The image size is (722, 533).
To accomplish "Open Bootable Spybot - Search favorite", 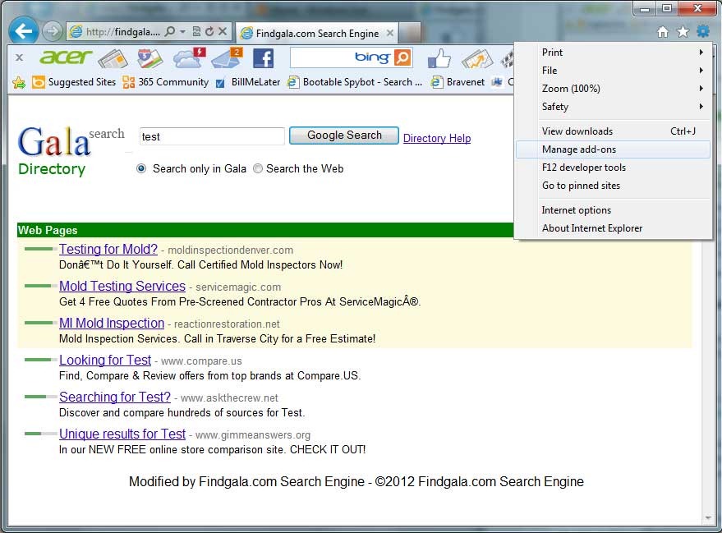I will pyautogui.click(x=355, y=82).
